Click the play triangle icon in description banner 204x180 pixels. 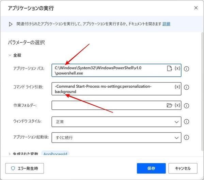pos(11,24)
